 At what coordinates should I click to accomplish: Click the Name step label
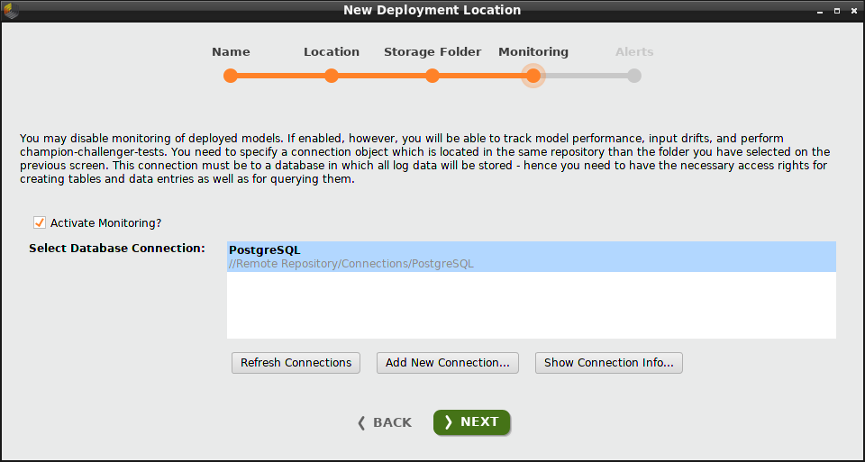coord(231,52)
